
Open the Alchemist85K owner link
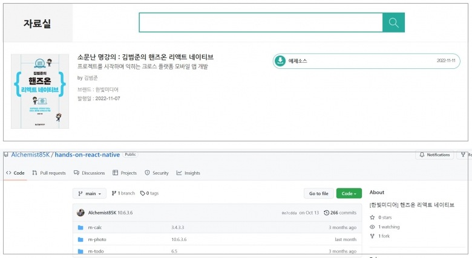pos(30,155)
